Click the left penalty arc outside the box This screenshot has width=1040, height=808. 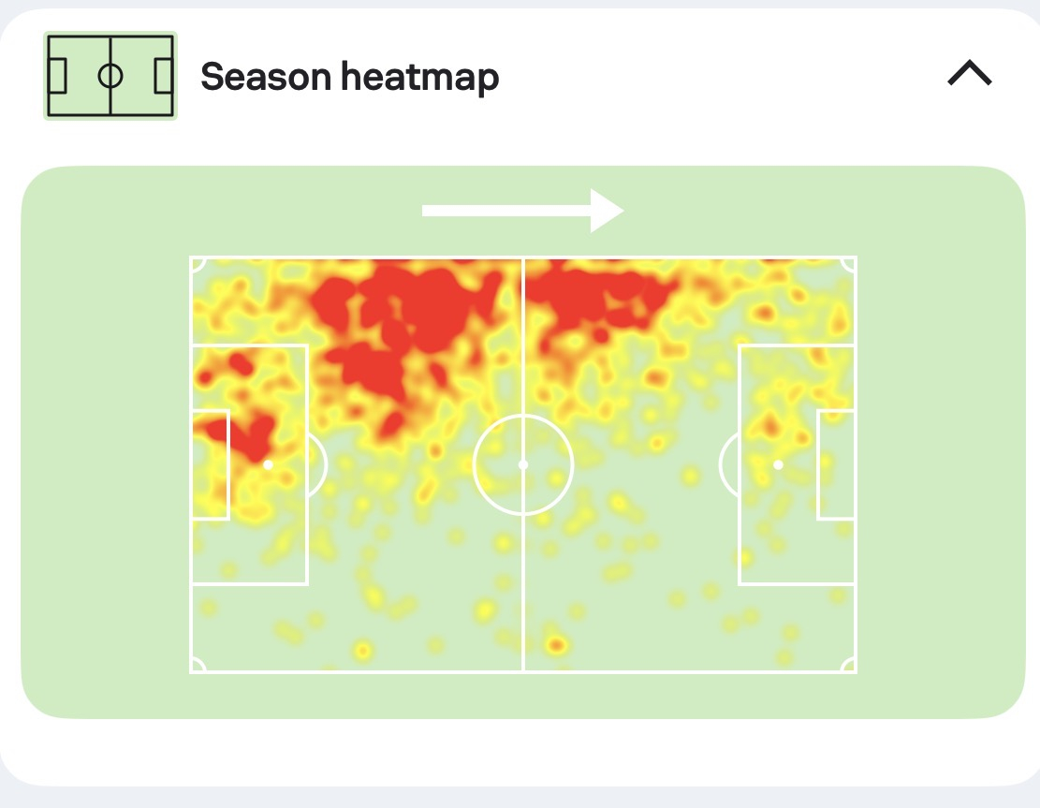pos(318,465)
